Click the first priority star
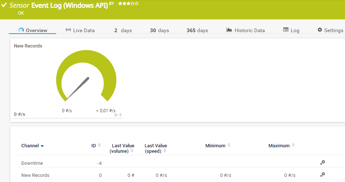 tap(120, 3)
